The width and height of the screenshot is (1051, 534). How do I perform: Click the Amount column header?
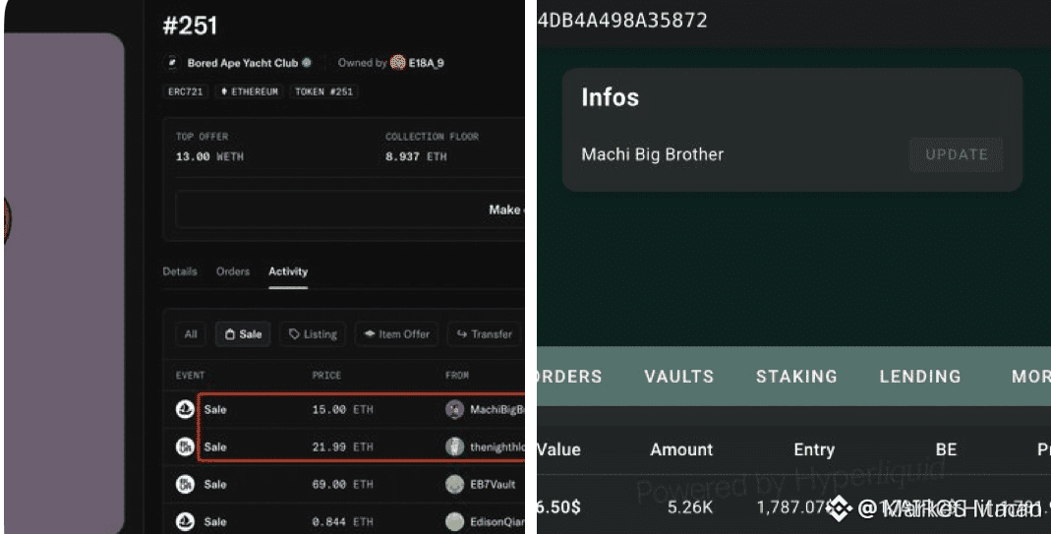pos(681,449)
